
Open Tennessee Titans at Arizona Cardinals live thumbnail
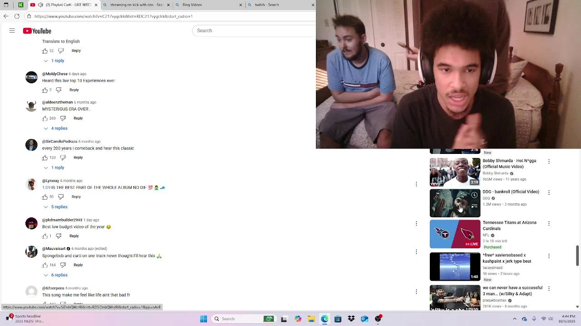click(x=455, y=234)
